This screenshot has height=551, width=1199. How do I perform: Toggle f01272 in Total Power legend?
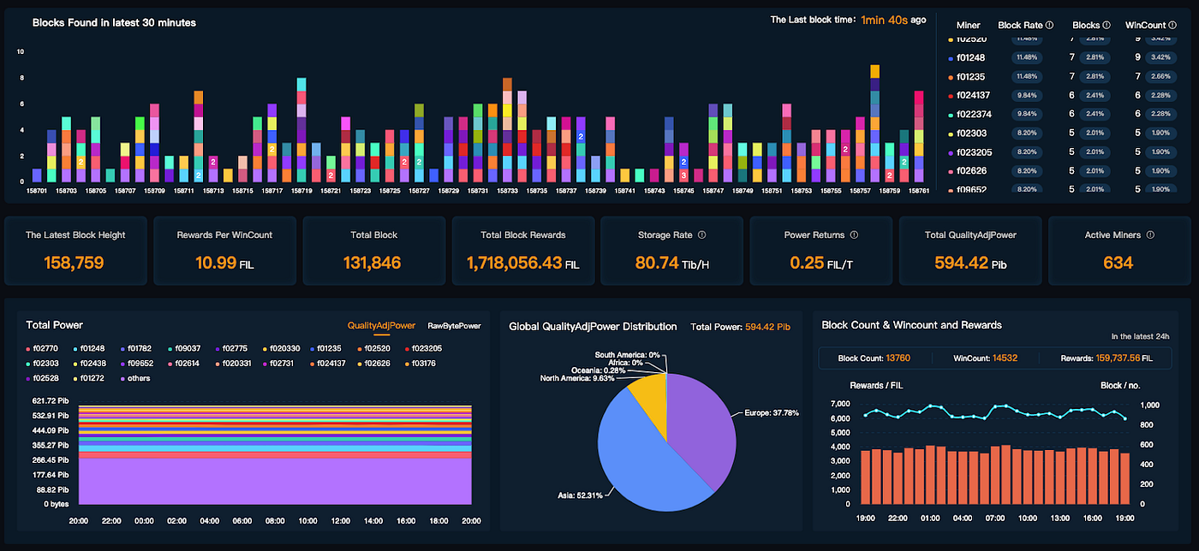(89, 377)
